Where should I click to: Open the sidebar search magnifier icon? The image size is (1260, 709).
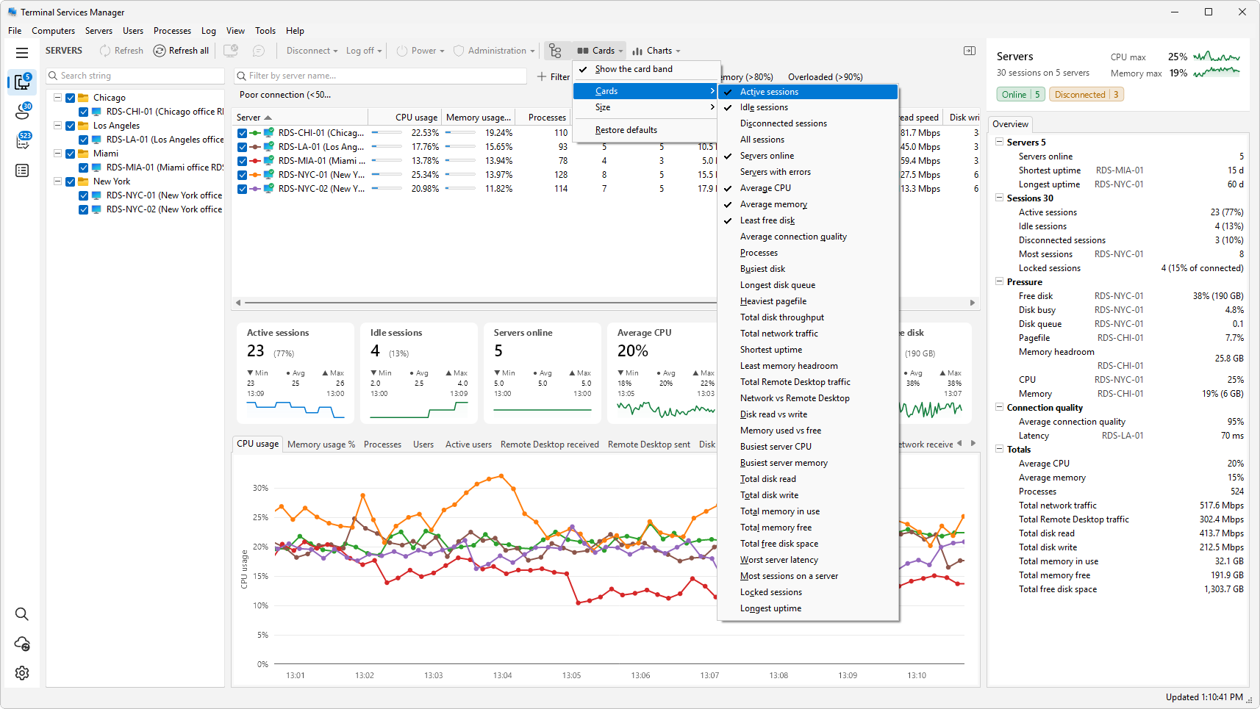[x=22, y=614]
